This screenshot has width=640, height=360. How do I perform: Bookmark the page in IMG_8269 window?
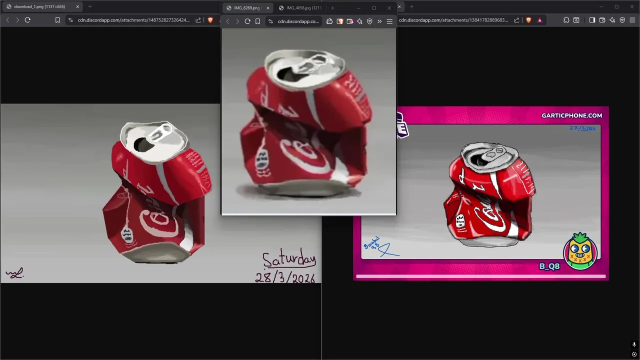click(x=257, y=21)
